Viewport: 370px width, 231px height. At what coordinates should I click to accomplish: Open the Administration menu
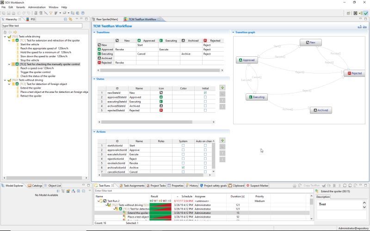37,7
